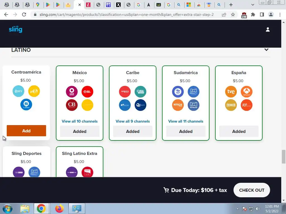Open the taskbar clock showing 12:01 PM
This screenshot has height=214, width=286.
[272, 209]
